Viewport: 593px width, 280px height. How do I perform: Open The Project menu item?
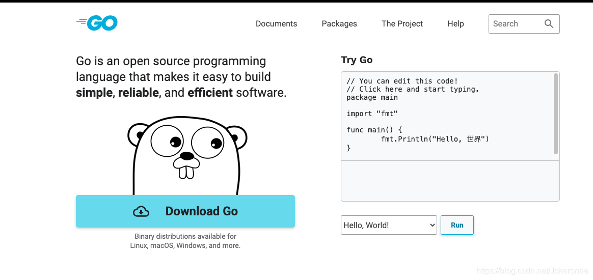coord(402,24)
